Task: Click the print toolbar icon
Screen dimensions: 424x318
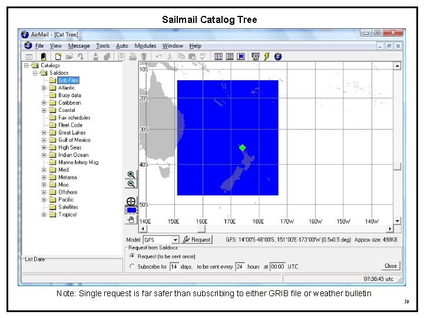Action: [x=132, y=57]
